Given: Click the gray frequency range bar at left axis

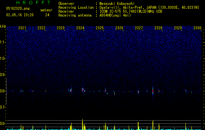Looking at the screenshot, I should (x=6, y=91).
